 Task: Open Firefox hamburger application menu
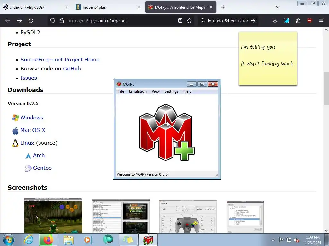coord(321,21)
